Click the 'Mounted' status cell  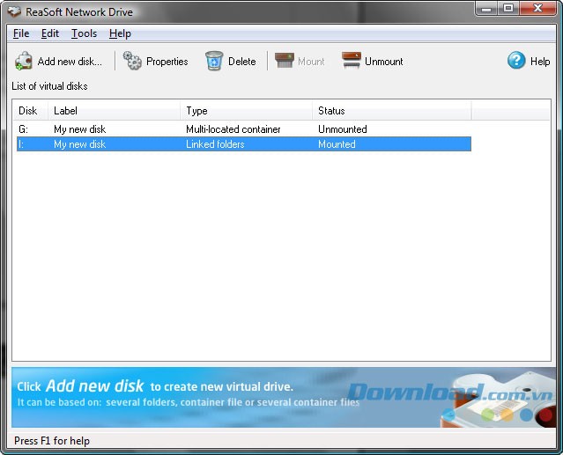(337, 144)
